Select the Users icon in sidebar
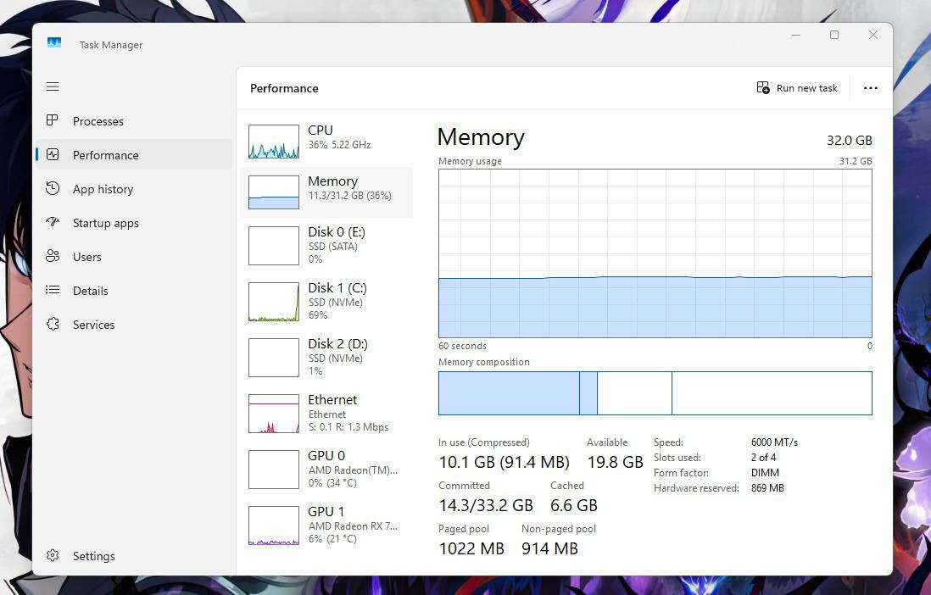Image resolution: width=931 pixels, height=595 pixels. pyautogui.click(x=53, y=257)
